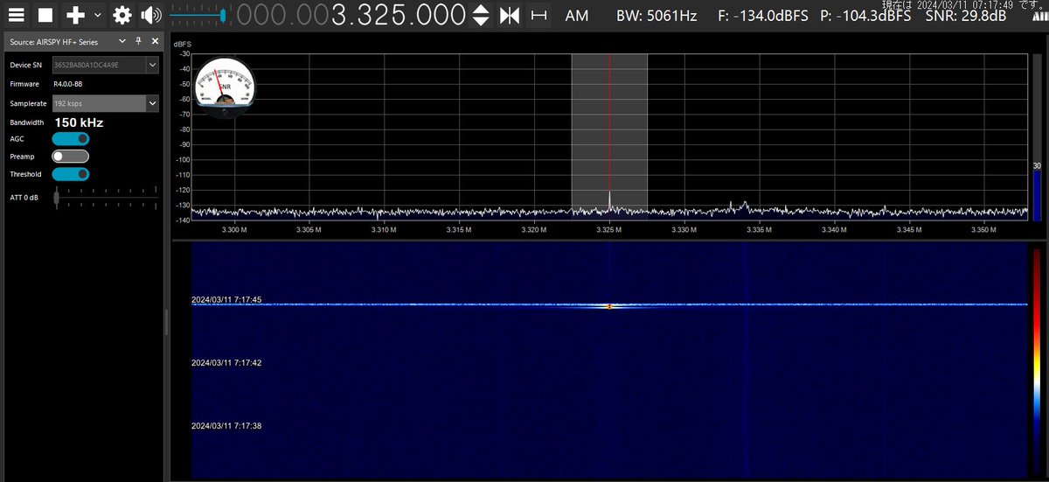Image resolution: width=1049 pixels, height=482 pixels.
Task: Click the Source: AIRSPY HF+ Series panel title
Action: tap(54, 41)
